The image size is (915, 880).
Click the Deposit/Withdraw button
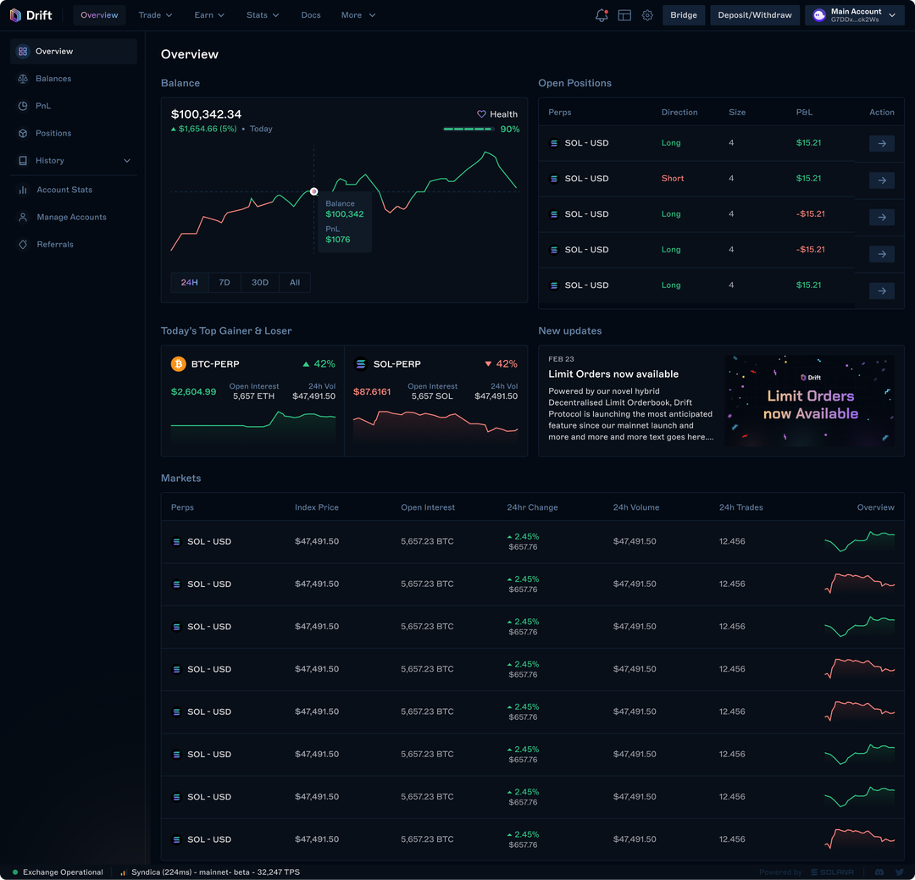coord(755,15)
